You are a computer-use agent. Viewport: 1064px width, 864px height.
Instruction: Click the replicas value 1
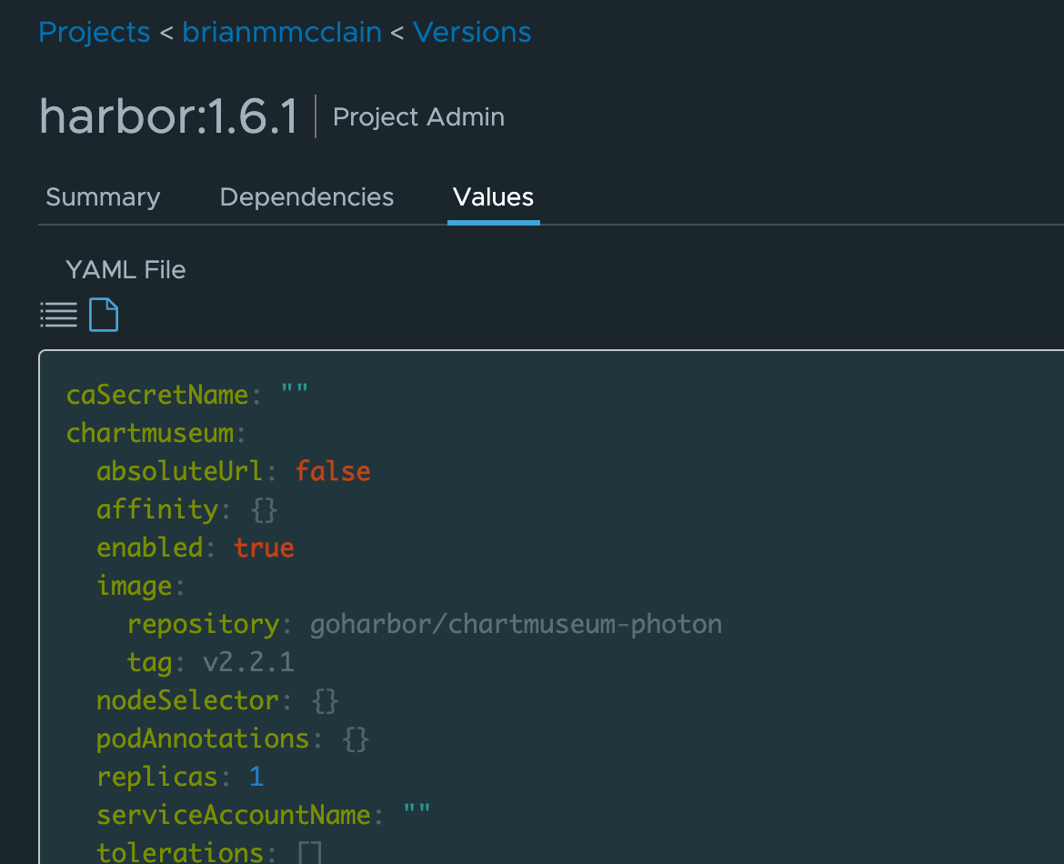(256, 777)
